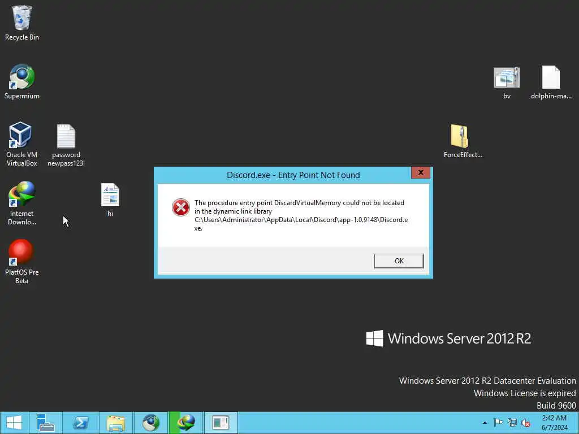This screenshot has width=579, height=434.
Task: Select the bv desktop icon
Action: (507, 83)
